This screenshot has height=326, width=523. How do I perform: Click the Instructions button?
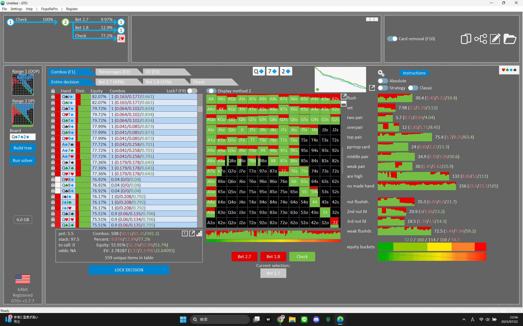(x=414, y=73)
